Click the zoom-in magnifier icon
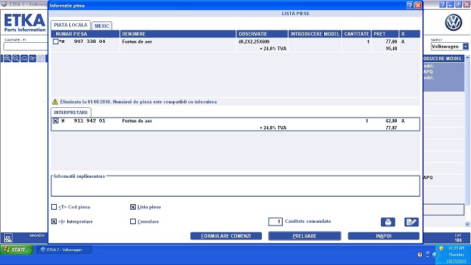This screenshot has width=471, height=265. 8,59
